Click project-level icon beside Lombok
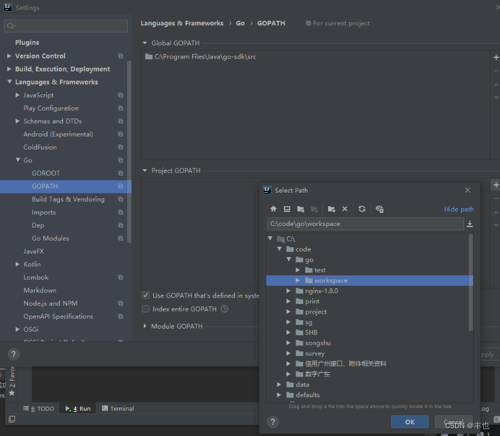Screen dimensions: 500x436 tap(120, 277)
